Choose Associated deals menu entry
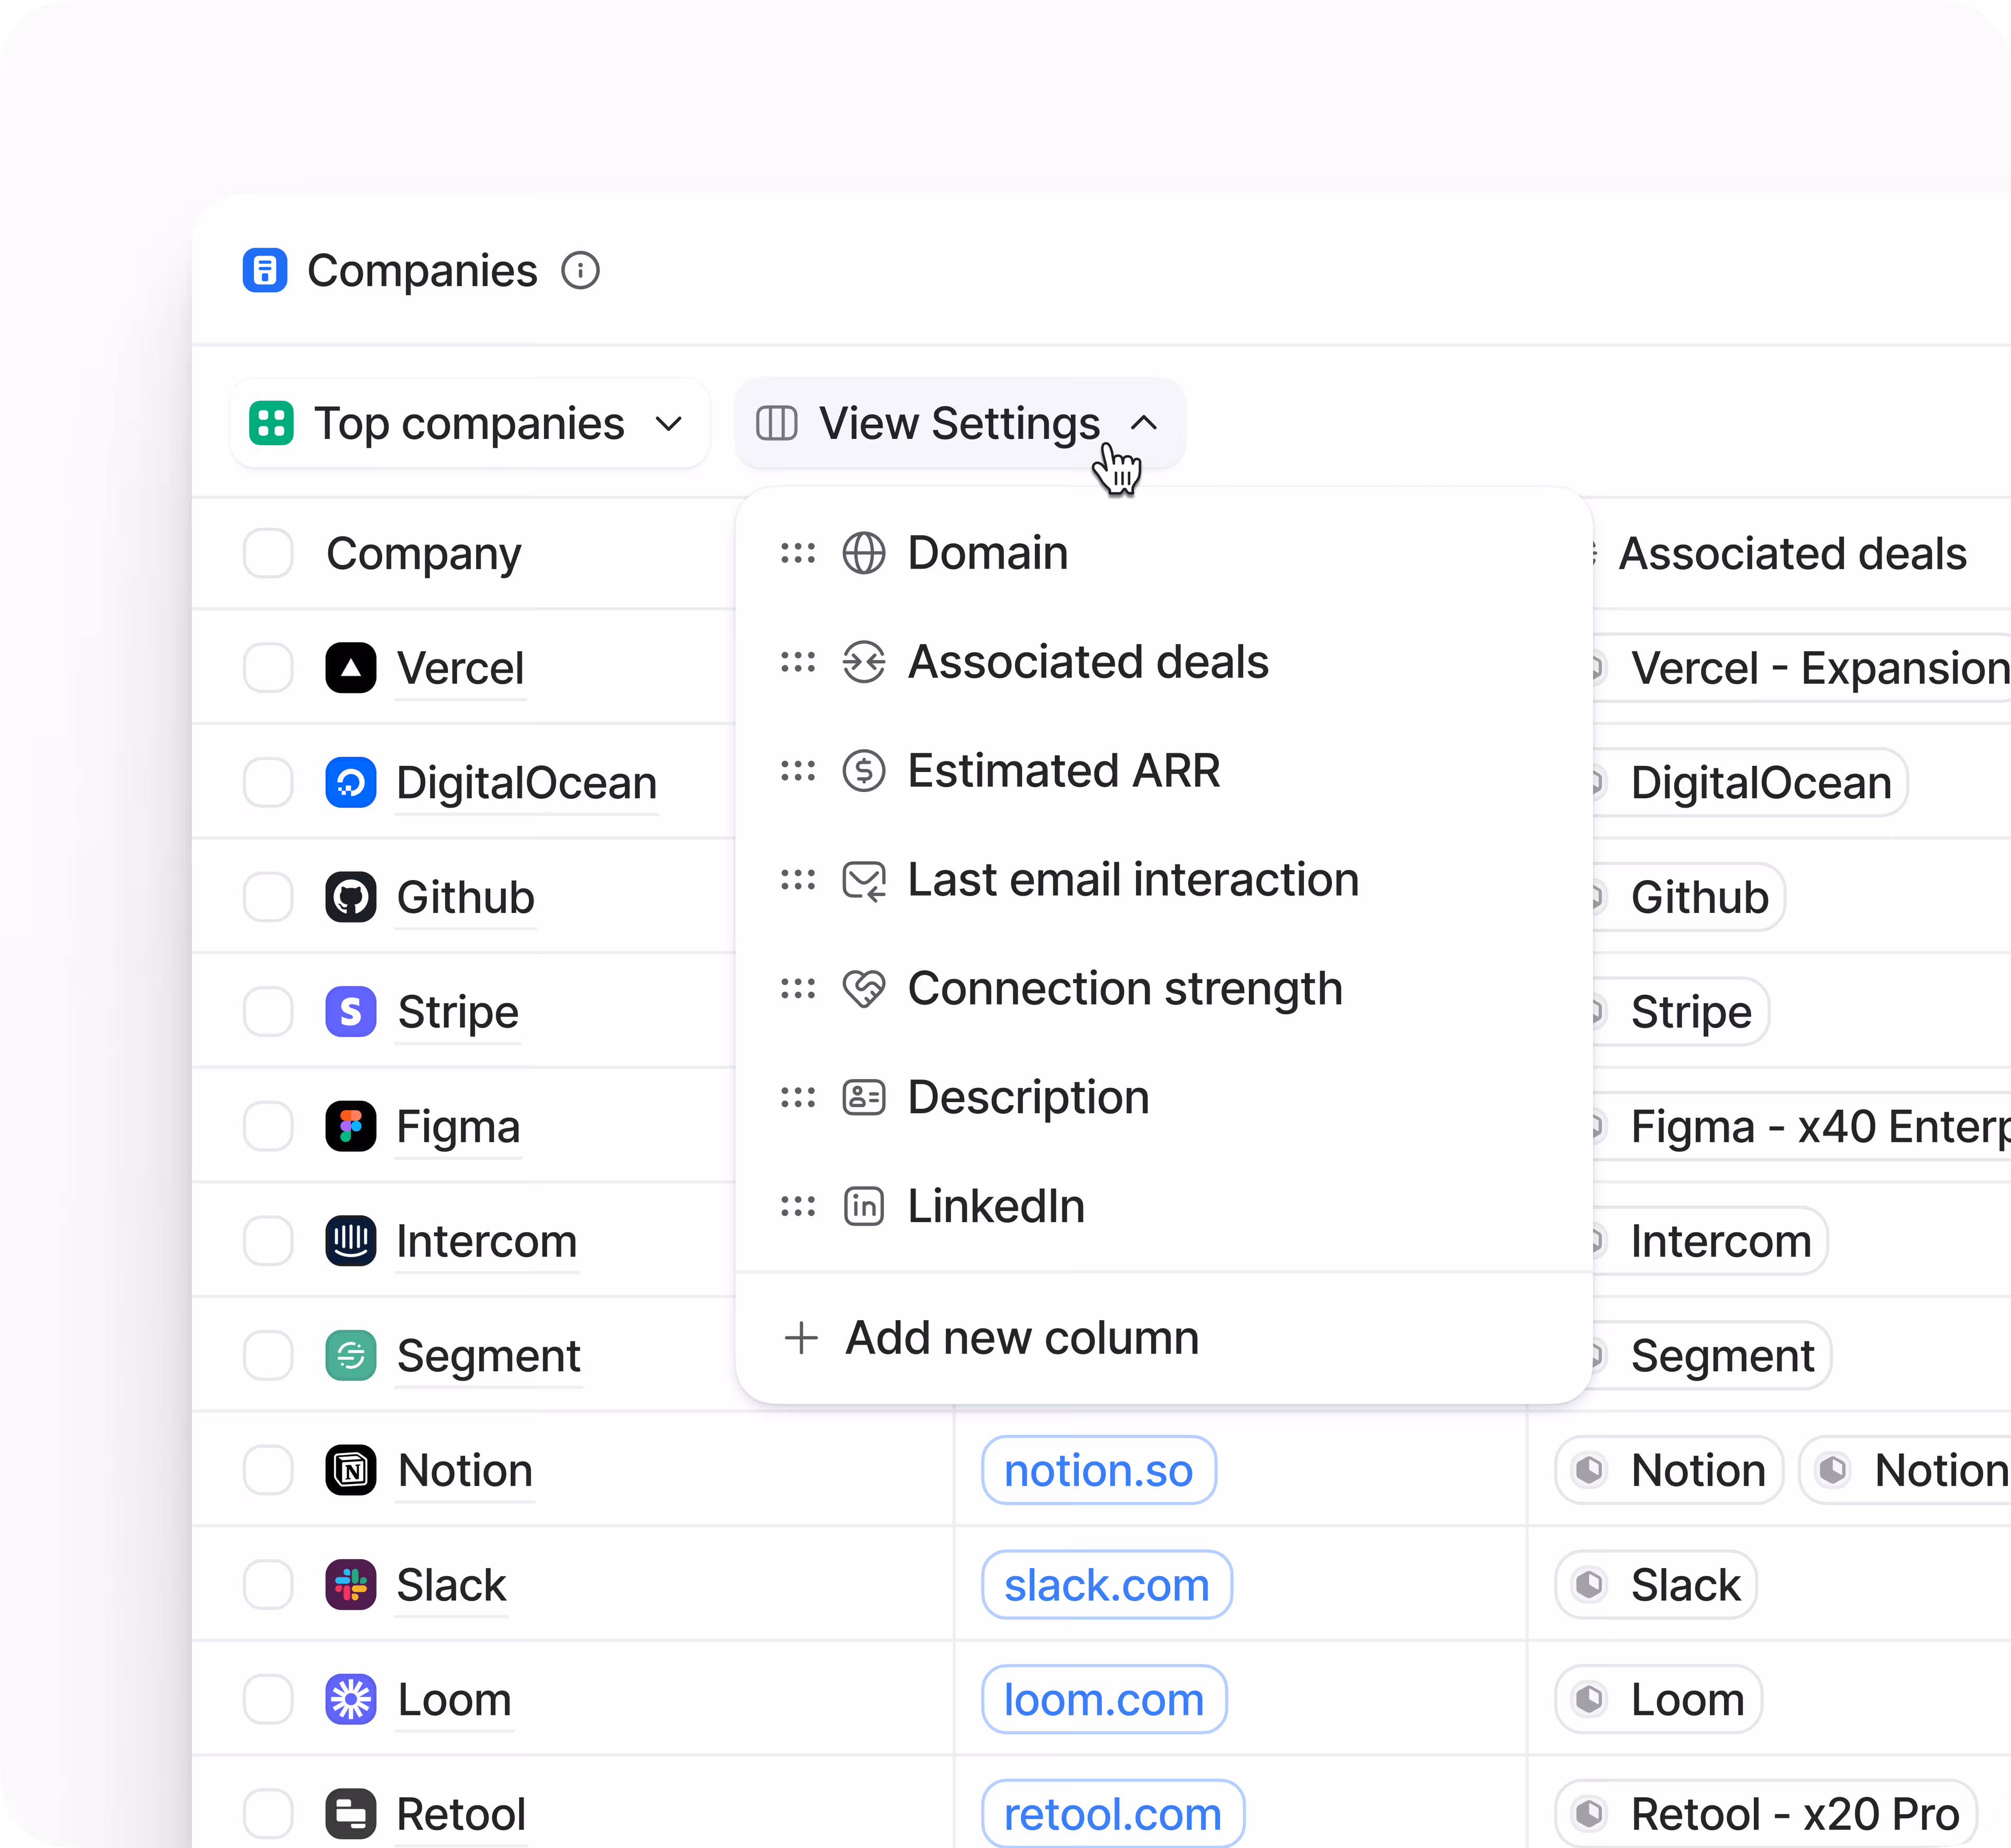 pyautogui.click(x=1087, y=662)
